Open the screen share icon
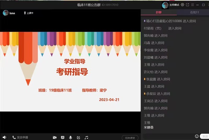This screenshot has height=140, width=209. click(63, 138)
